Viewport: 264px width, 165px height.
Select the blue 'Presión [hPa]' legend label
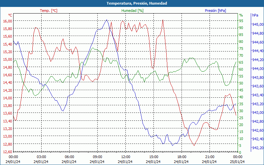click(x=215, y=11)
